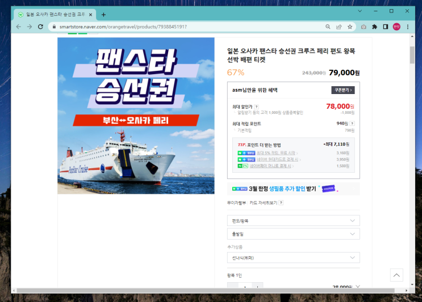Click the 최대 적립 포인트 label

click(x=246, y=124)
